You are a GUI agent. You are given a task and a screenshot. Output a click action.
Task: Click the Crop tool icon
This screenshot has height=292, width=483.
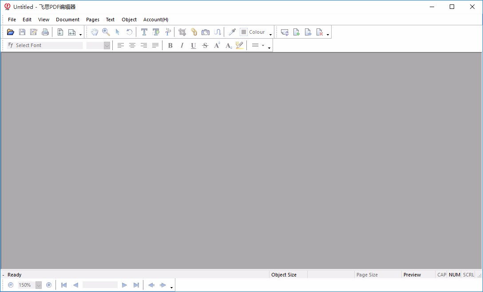point(182,32)
